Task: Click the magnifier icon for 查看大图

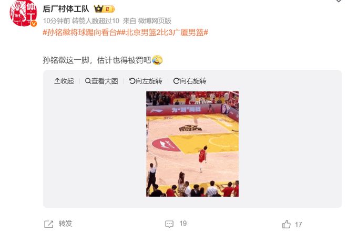Action: [88, 81]
